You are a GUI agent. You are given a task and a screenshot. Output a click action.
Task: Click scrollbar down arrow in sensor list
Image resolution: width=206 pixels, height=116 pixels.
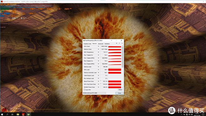tap(123, 87)
